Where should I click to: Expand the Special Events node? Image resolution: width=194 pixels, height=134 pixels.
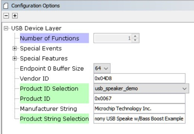point(15,48)
